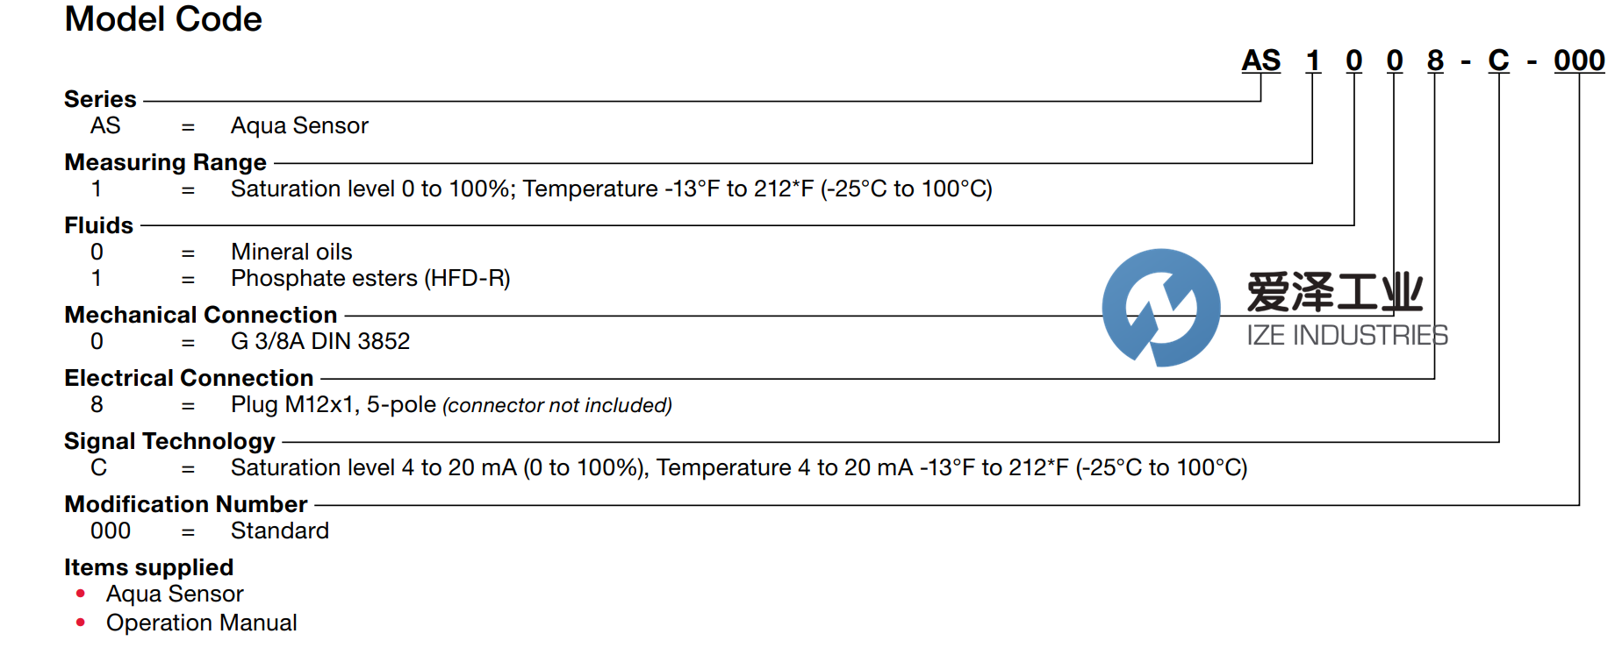Image resolution: width=1622 pixels, height=648 pixels.
Task: Click the IZE Industries circular logo
Action: point(1160,307)
